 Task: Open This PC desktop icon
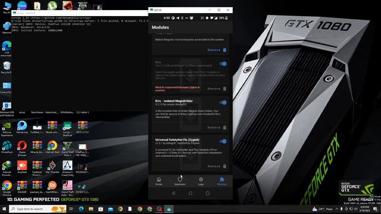click(7, 8)
